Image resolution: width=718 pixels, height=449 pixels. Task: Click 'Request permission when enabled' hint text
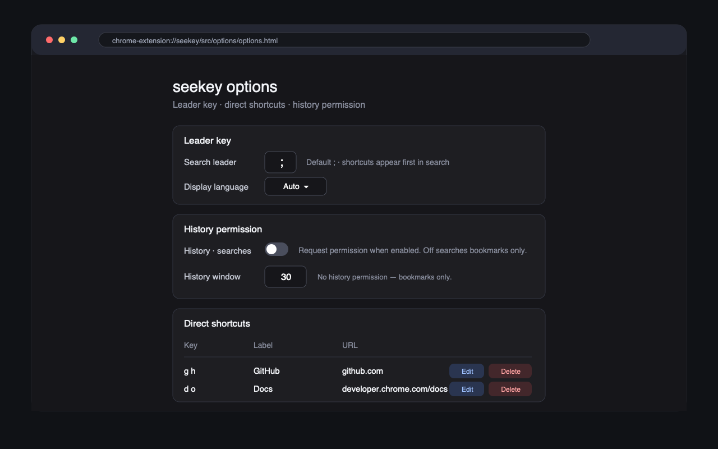coord(412,250)
